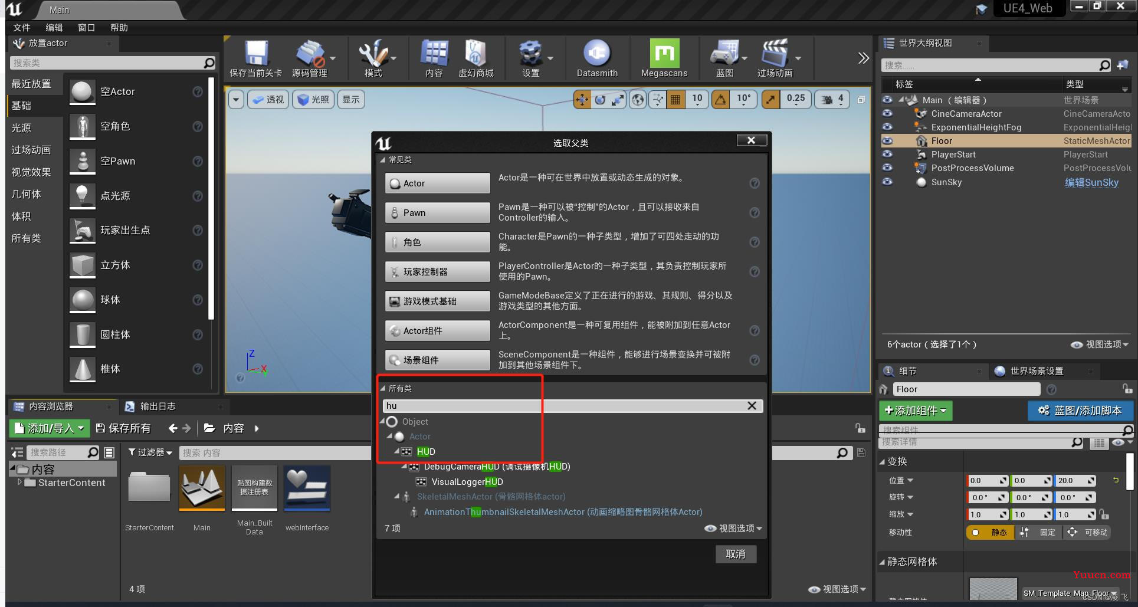Open scale snap value 0.25 dropdown
Image resolution: width=1138 pixels, height=607 pixels.
click(x=796, y=100)
